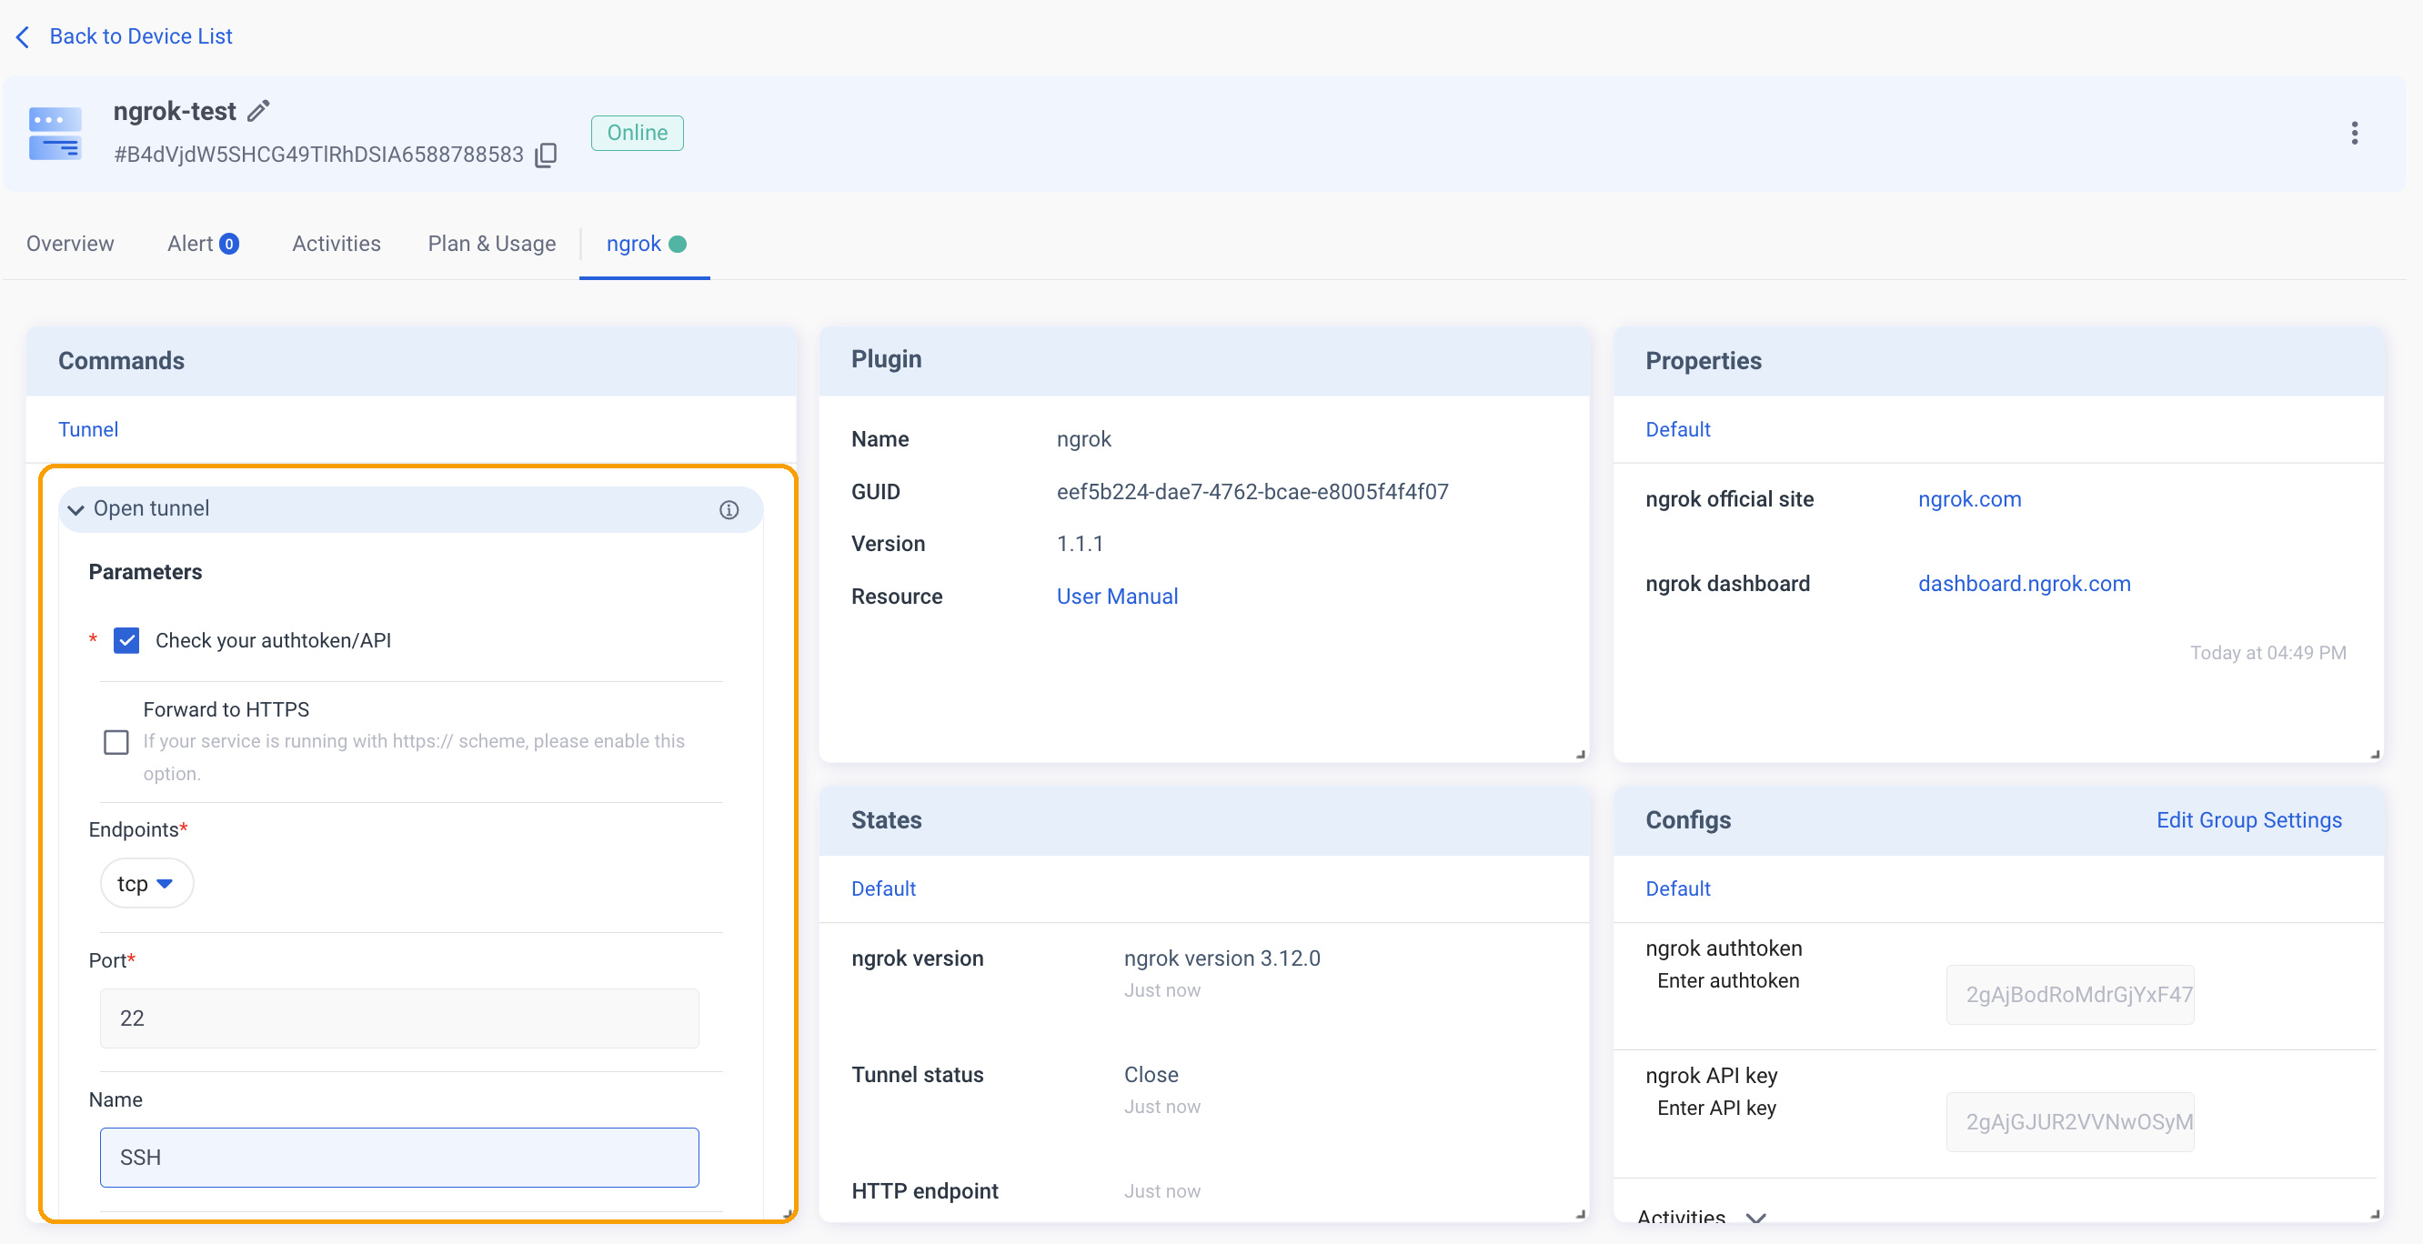This screenshot has height=1244, width=2423.
Task: Click the Plugin panel resize handle
Action: tap(1580, 754)
